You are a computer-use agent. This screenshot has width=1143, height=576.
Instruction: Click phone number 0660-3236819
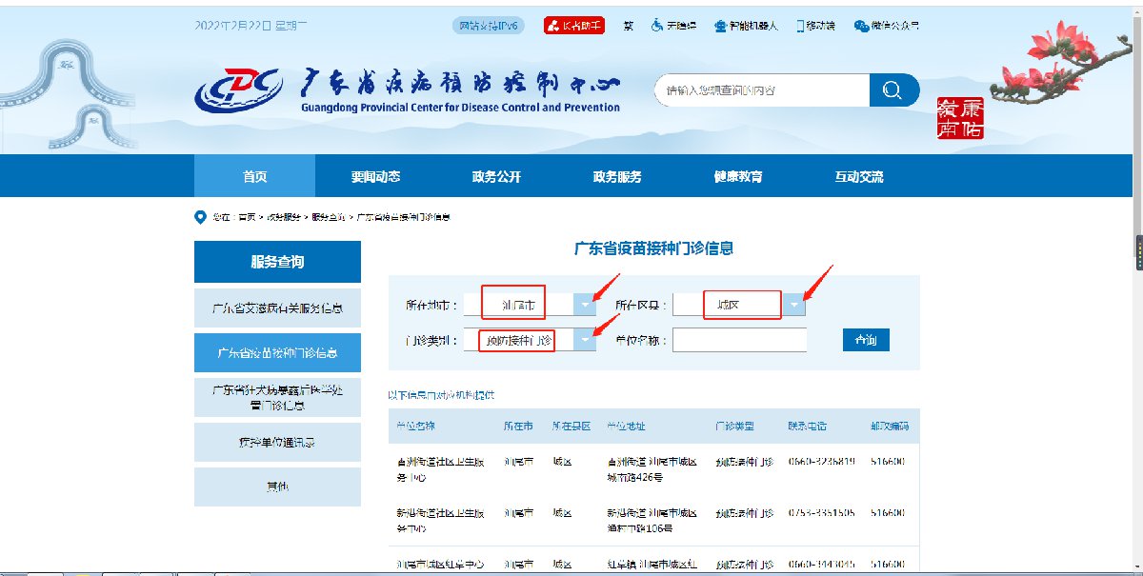[x=821, y=462]
